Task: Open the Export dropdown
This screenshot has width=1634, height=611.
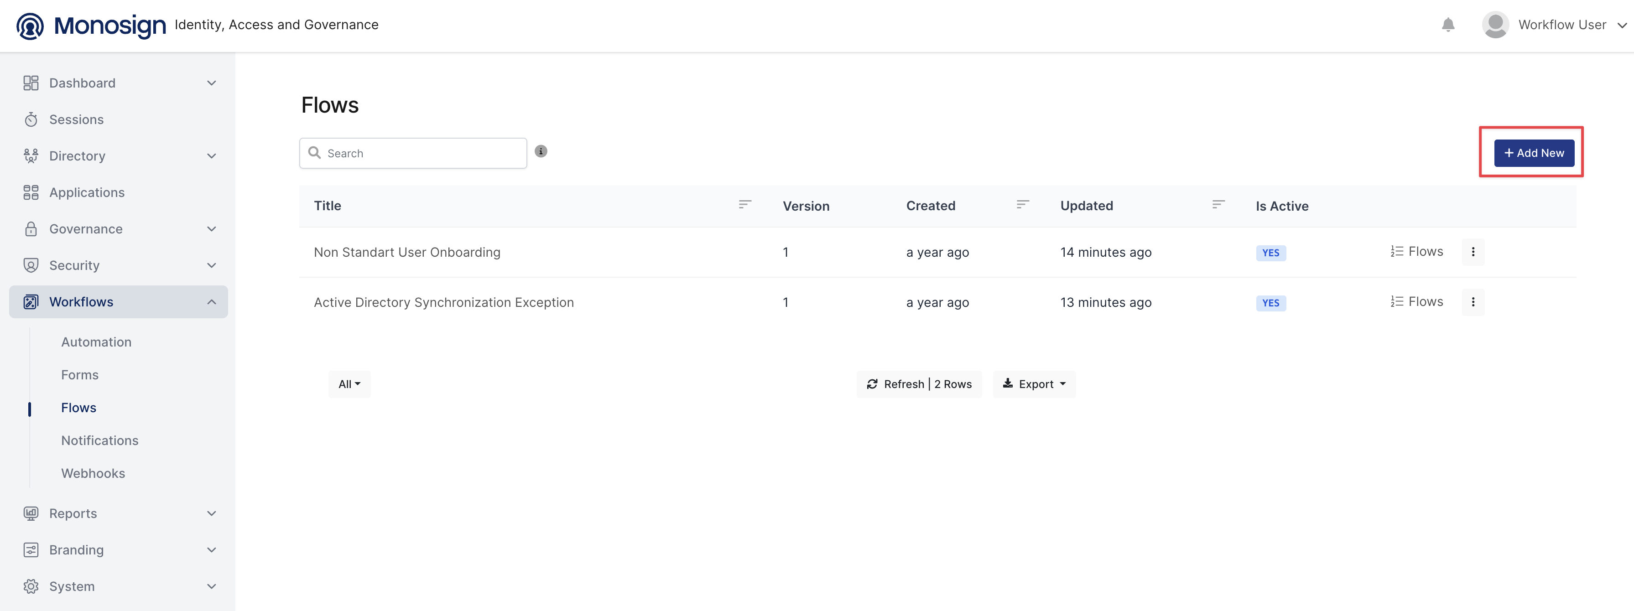Action: [x=1034, y=384]
